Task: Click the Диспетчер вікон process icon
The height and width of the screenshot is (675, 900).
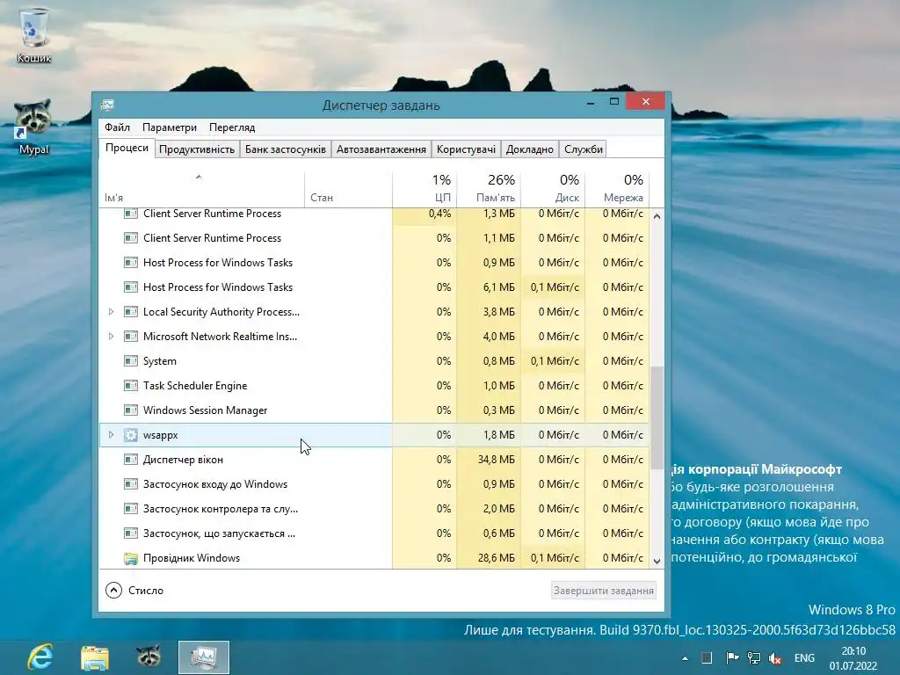Action: pos(131,460)
